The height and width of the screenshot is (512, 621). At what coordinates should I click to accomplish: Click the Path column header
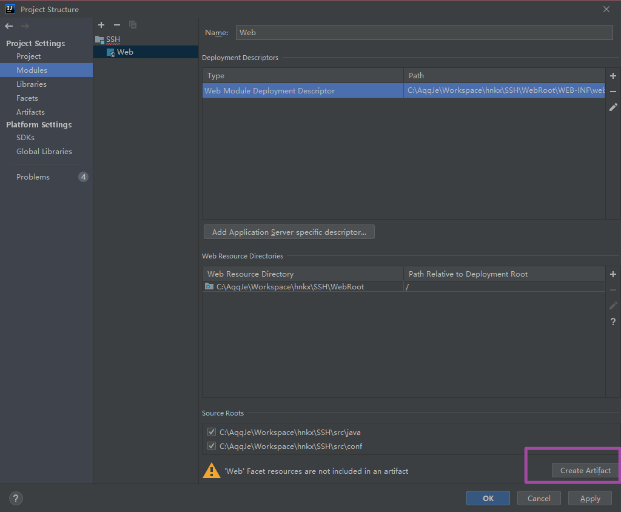[x=504, y=75]
